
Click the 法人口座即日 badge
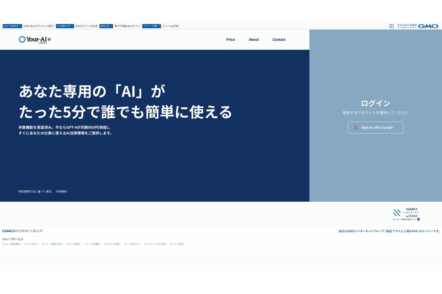pos(12,26)
